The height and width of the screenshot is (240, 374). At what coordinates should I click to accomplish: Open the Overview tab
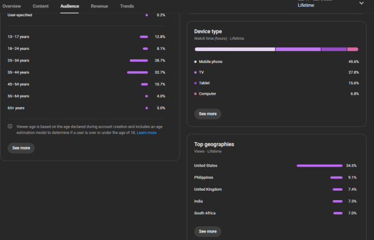click(x=11, y=6)
